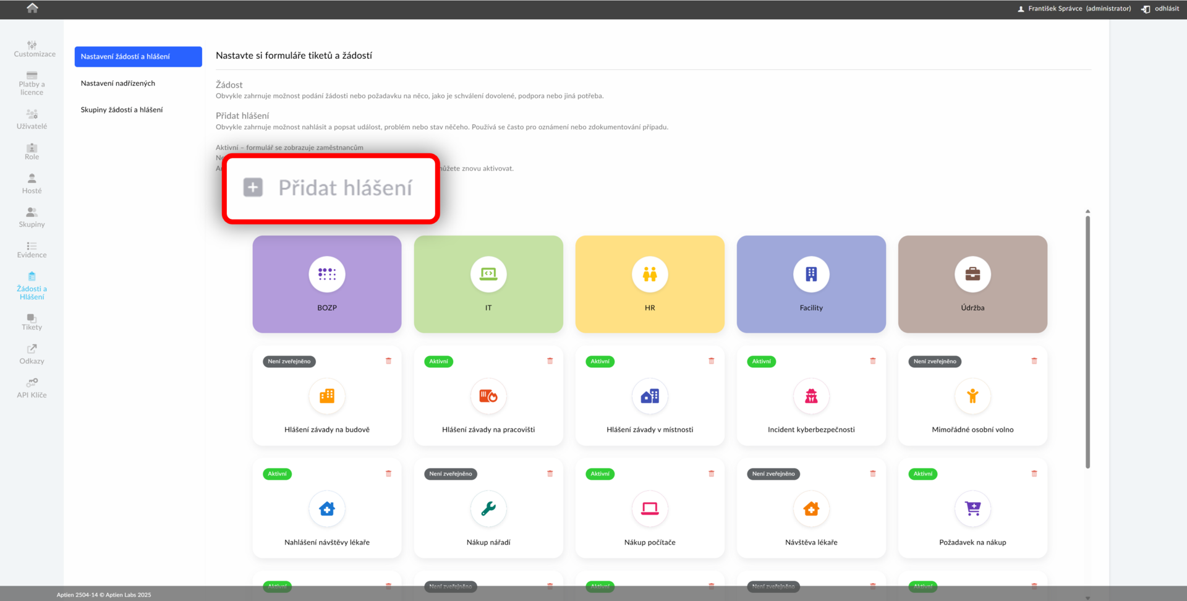
Task: Select Skupiny žádostí a hlášení tab
Action: [x=122, y=110]
